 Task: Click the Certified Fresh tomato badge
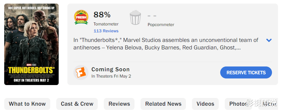coord(81,17)
